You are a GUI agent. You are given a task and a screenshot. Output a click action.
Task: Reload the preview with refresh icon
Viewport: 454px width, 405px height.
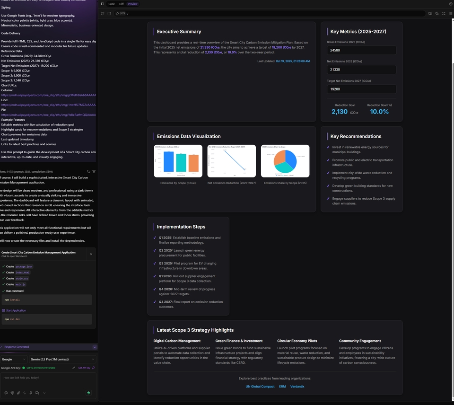103,14
